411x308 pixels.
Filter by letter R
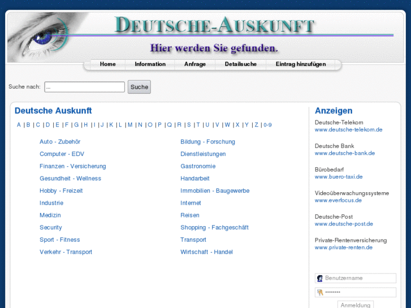(x=179, y=125)
